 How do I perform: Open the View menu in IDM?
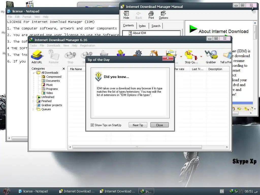66,45
